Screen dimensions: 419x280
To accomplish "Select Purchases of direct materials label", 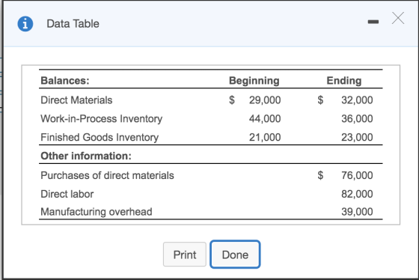I will click(x=107, y=175).
